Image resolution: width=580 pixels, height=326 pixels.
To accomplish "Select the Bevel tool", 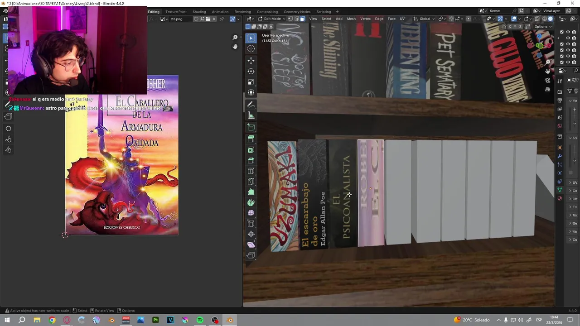I will point(251,160).
